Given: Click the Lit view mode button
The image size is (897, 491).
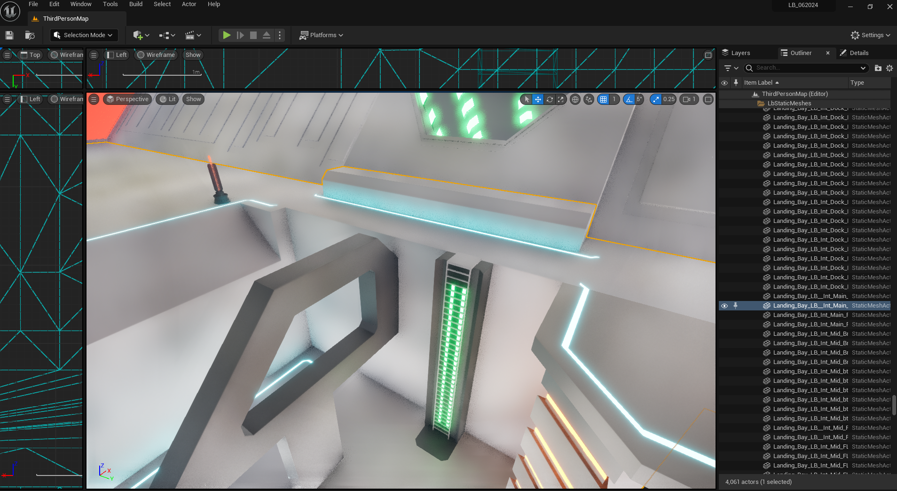Looking at the screenshot, I should tap(168, 99).
